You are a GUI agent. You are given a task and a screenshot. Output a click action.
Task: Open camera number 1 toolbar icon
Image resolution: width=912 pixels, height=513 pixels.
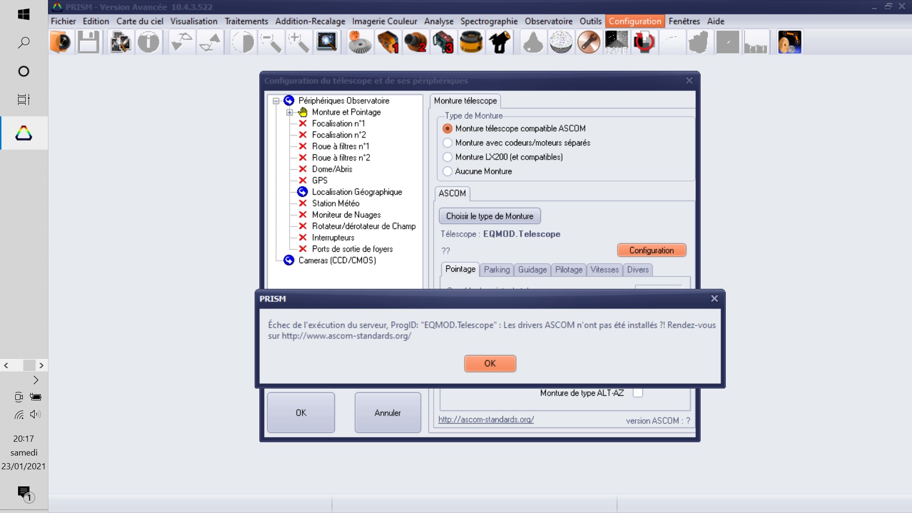coord(388,42)
